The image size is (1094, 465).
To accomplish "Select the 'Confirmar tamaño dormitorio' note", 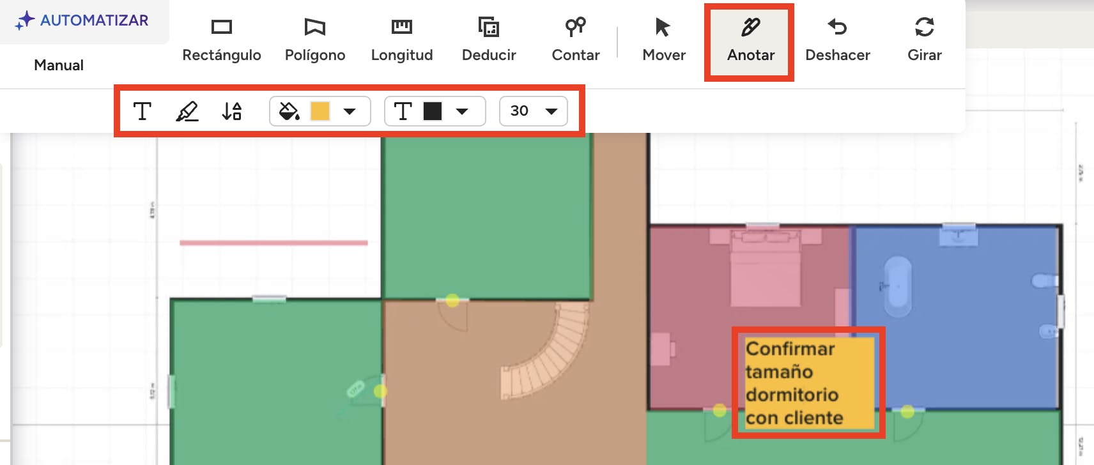I will tap(808, 383).
